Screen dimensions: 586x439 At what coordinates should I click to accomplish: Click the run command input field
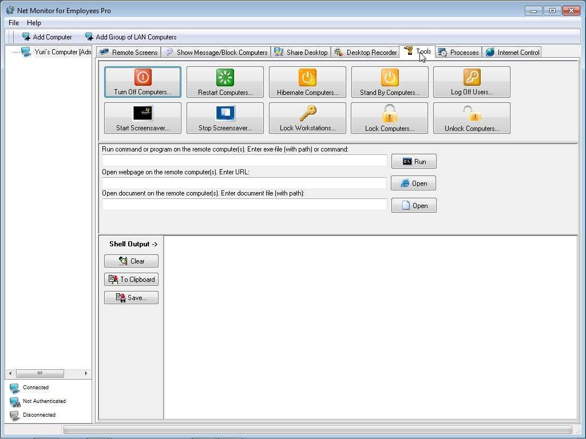(x=244, y=161)
